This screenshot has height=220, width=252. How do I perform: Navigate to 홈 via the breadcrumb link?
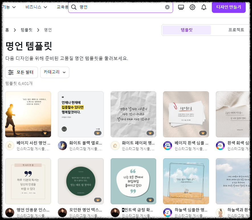tap(7, 30)
